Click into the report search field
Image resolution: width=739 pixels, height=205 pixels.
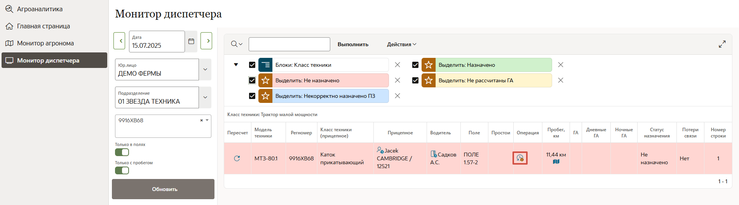pos(289,44)
